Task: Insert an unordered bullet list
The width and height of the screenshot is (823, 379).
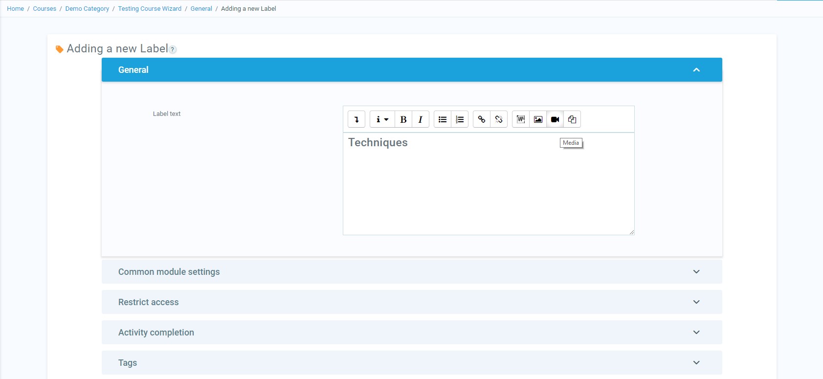Action: [443, 119]
